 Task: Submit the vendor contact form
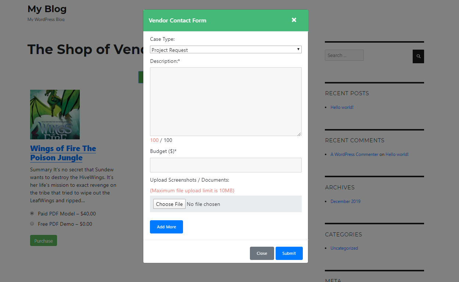289,253
